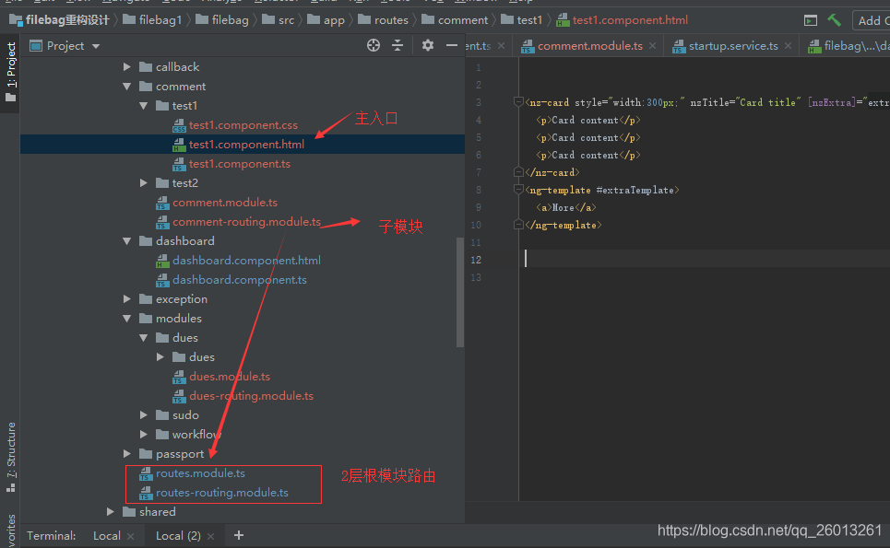Add a new terminal tab with plus
Screen dimensions: 890x548
tap(238, 535)
